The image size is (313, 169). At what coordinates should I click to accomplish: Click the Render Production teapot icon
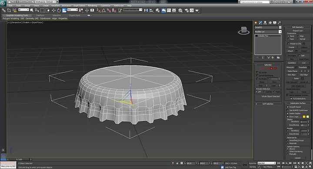coord(197,10)
